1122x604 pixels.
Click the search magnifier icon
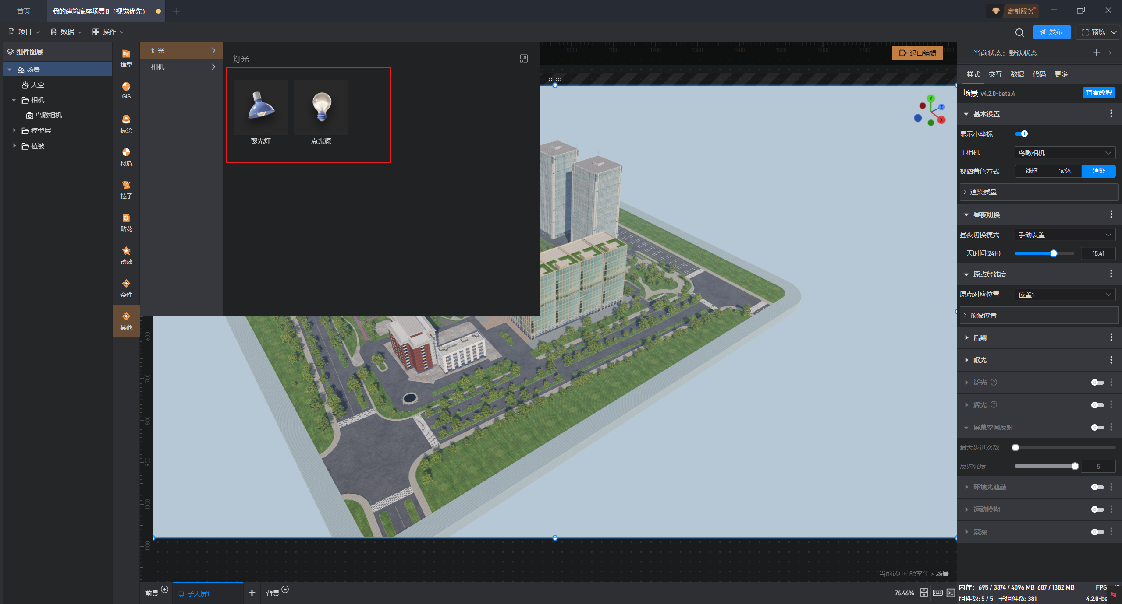pyautogui.click(x=1019, y=32)
